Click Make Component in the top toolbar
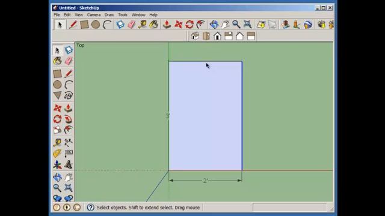 coord(120,25)
